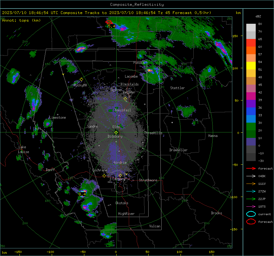Click the Lacombe city label
The image size is (274, 256).
131,76
